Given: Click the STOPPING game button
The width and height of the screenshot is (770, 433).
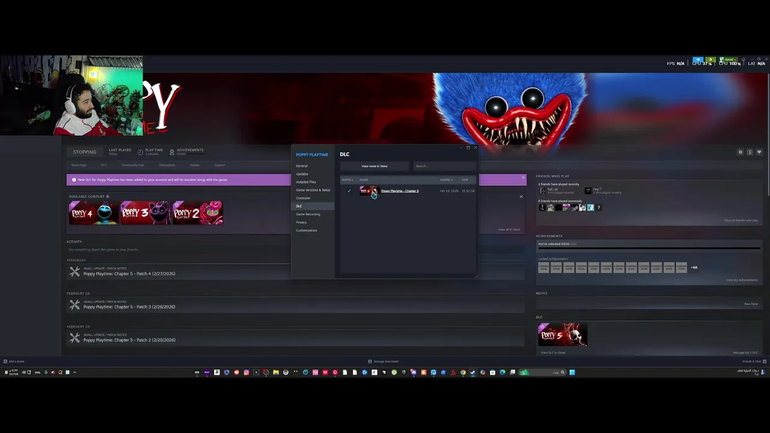Looking at the screenshot, I should point(84,152).
